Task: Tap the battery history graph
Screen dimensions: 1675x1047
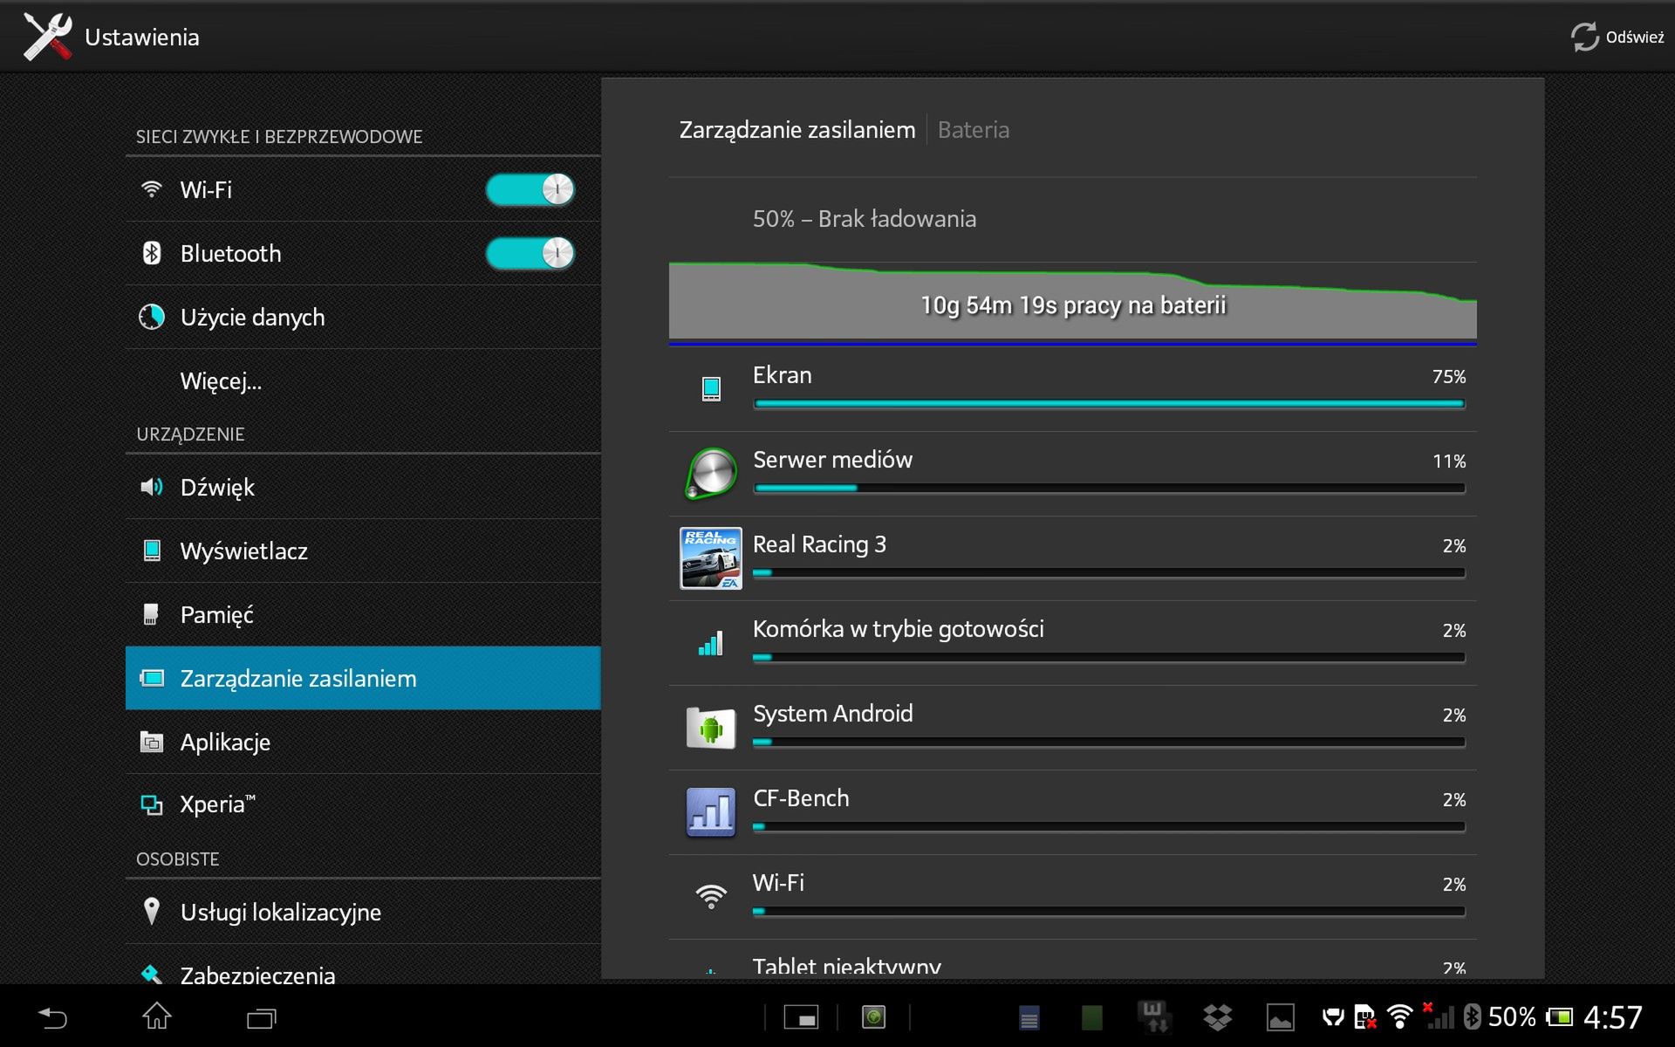Action: (1072, 302)
